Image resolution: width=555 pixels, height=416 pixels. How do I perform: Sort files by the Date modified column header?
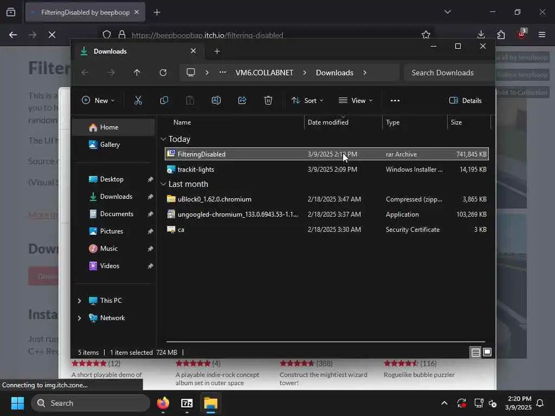(x=343, y=122)
